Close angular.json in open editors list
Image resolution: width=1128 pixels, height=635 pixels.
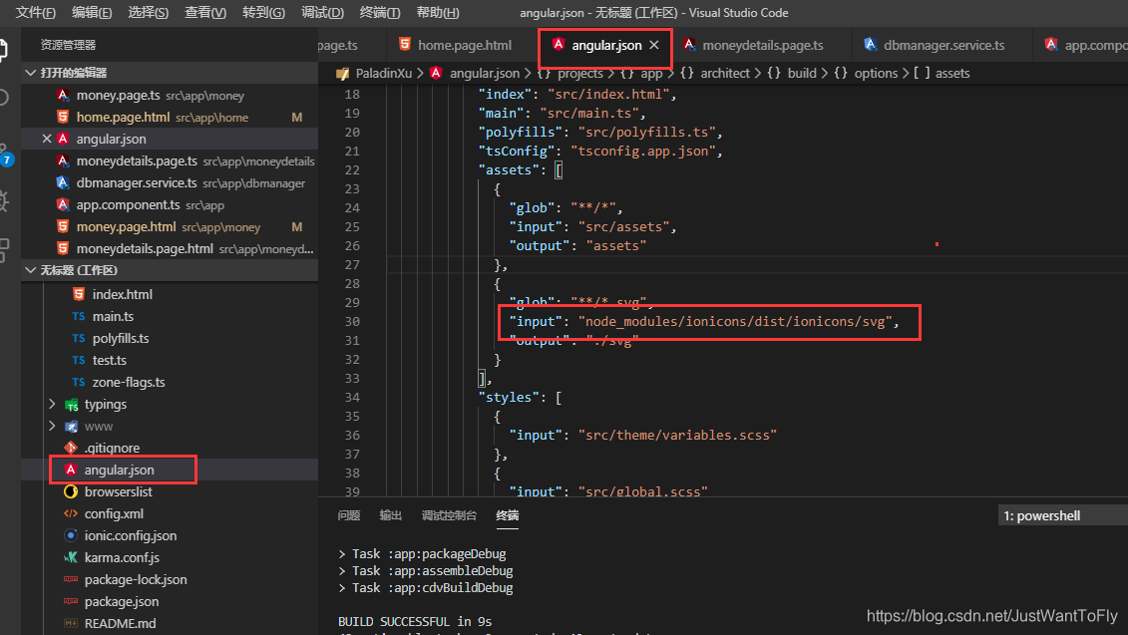click(47, 139)
